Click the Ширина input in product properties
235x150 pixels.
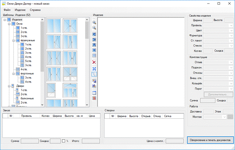(208, 20)
